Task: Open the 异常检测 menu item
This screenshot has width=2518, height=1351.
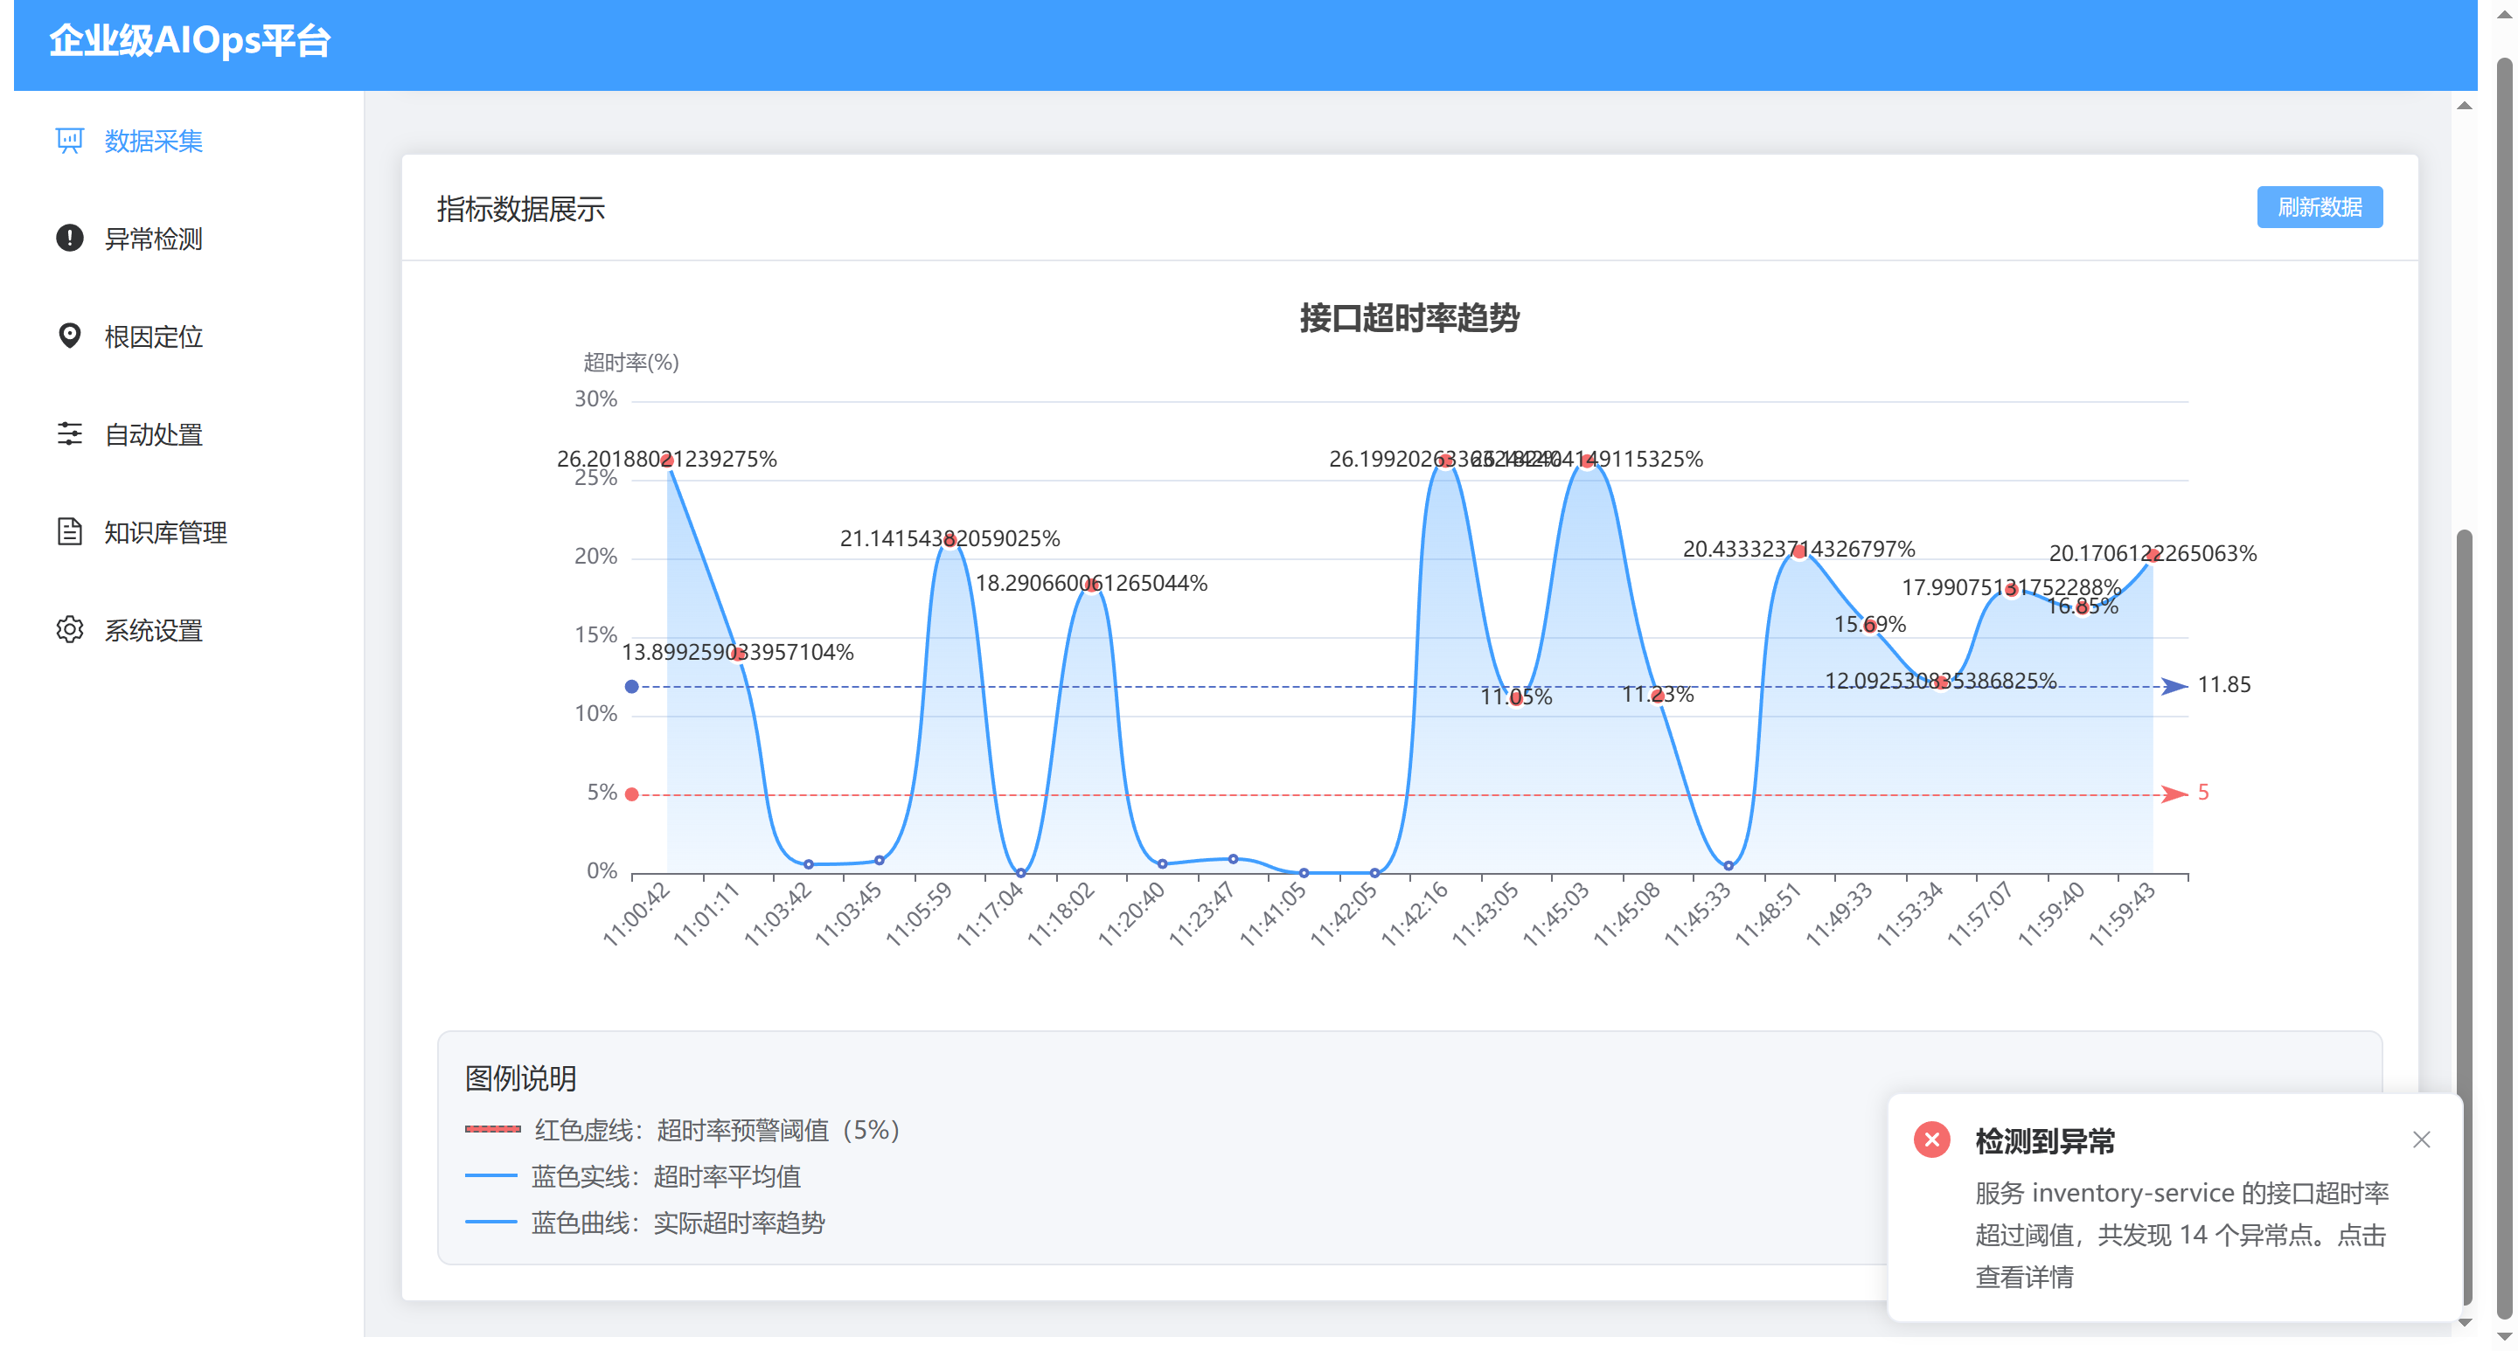Action: coord(154,239)
